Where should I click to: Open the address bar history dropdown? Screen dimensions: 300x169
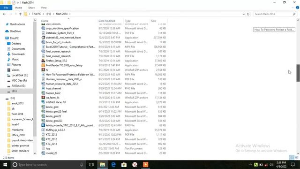pos(244,14)
